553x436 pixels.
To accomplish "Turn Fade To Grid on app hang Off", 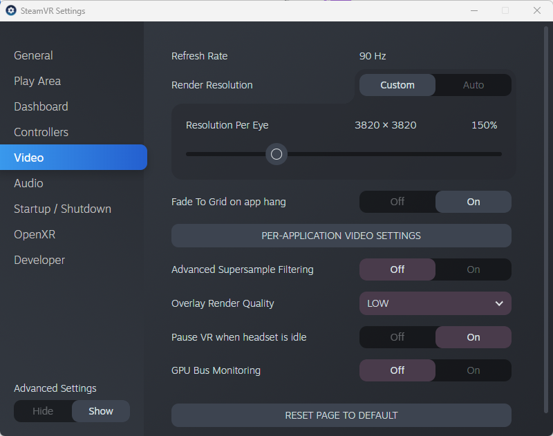I will (397, 202).
